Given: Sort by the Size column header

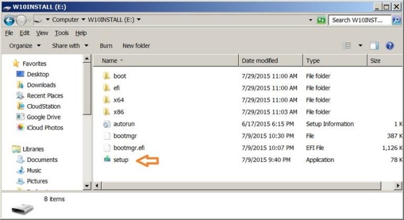Looking at the screenshot, I should pyautogui.click(x=385, y=61).
